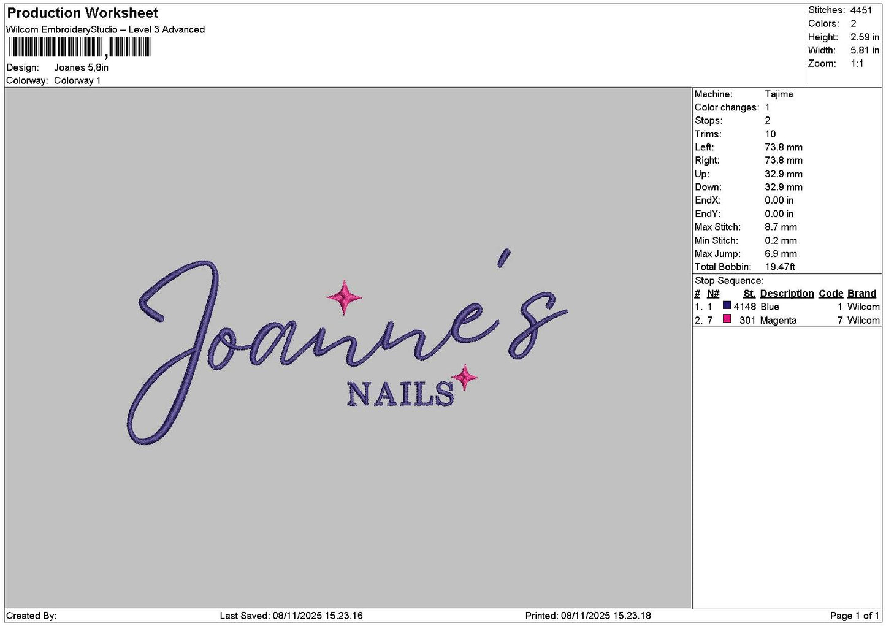Click the 'Colorway 1' value
The height and width of the screenshot is (626, 886).
(77, 80)
